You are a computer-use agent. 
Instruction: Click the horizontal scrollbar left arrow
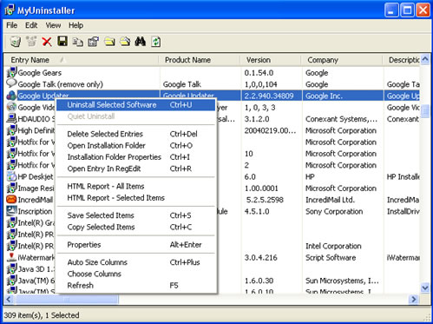click(x=9, y=299)
